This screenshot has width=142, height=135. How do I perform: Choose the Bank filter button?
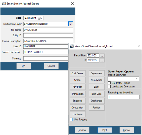point(97,87)
